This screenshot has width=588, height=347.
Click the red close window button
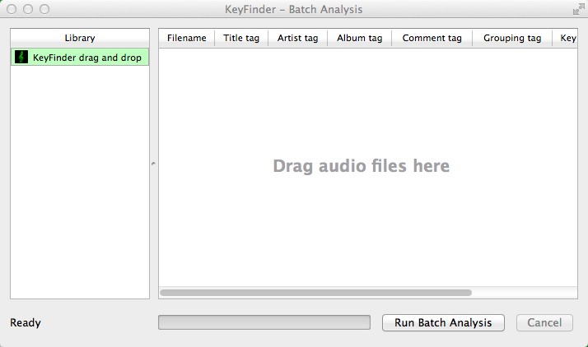12,9
